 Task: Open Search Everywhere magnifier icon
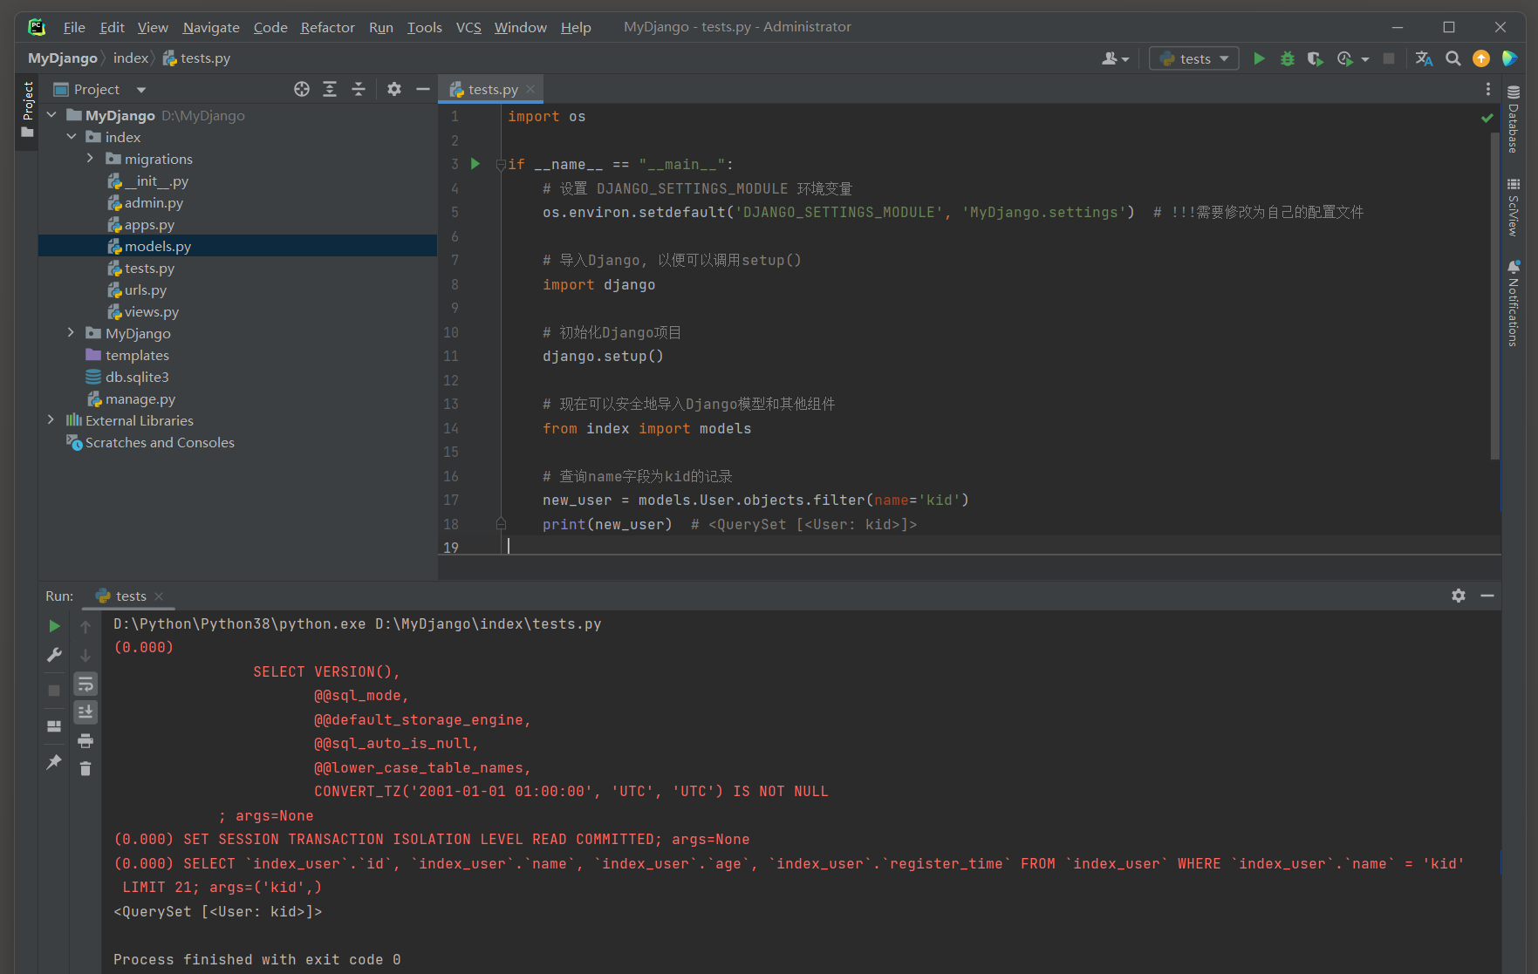point(1453,58)
